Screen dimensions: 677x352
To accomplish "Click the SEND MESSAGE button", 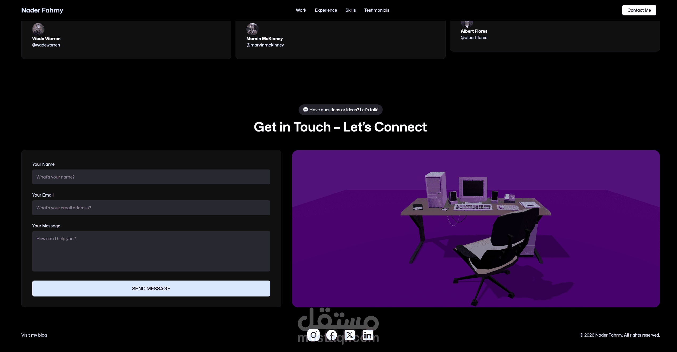I will 151,289.
